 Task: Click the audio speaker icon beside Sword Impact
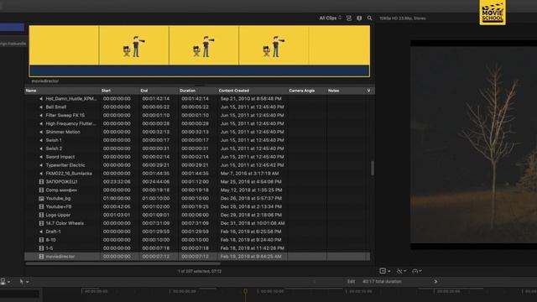[41, 157]
